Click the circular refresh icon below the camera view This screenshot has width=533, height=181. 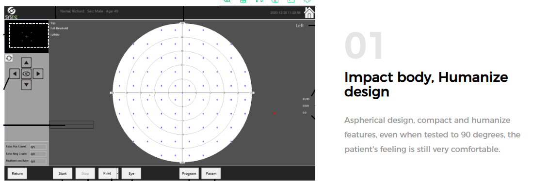pyautogui.click(x=9, y=58)
